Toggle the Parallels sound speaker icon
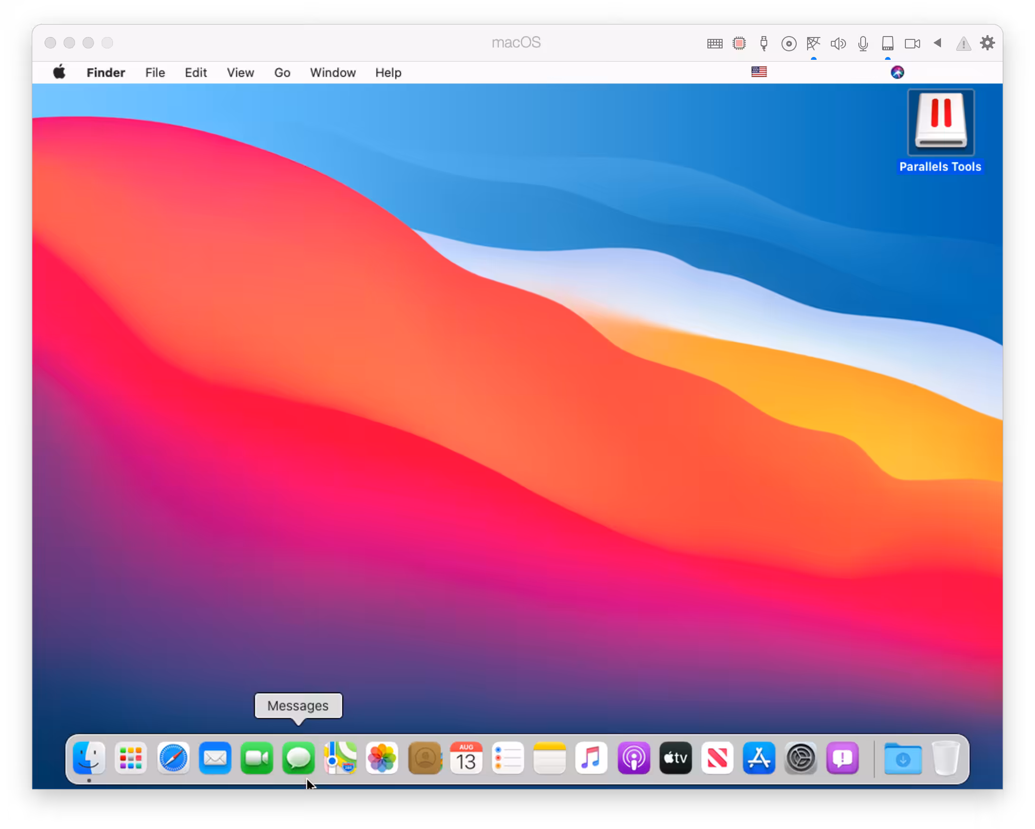Viewport: 1035px width, 829px height. tap(837, 44)
